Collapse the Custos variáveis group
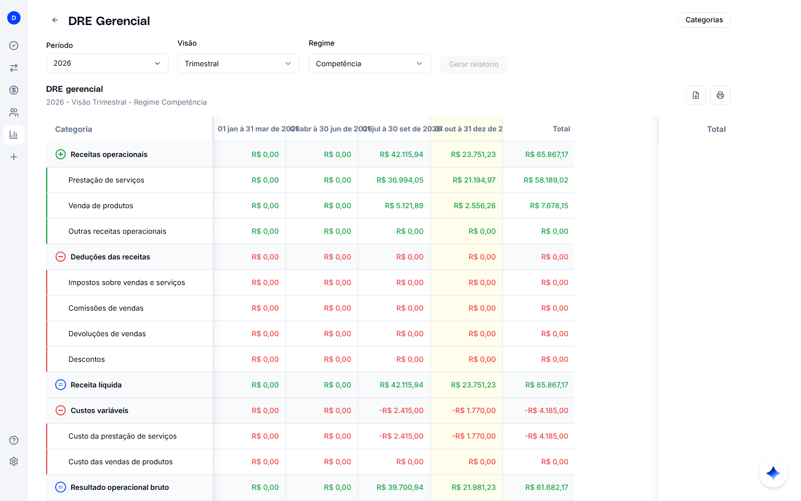The image size is (801, 501). (61, 411)
